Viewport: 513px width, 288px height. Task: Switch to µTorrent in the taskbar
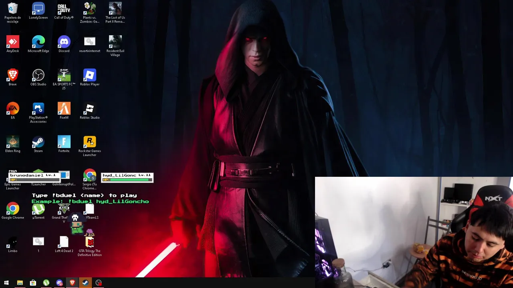click(46, 283)
